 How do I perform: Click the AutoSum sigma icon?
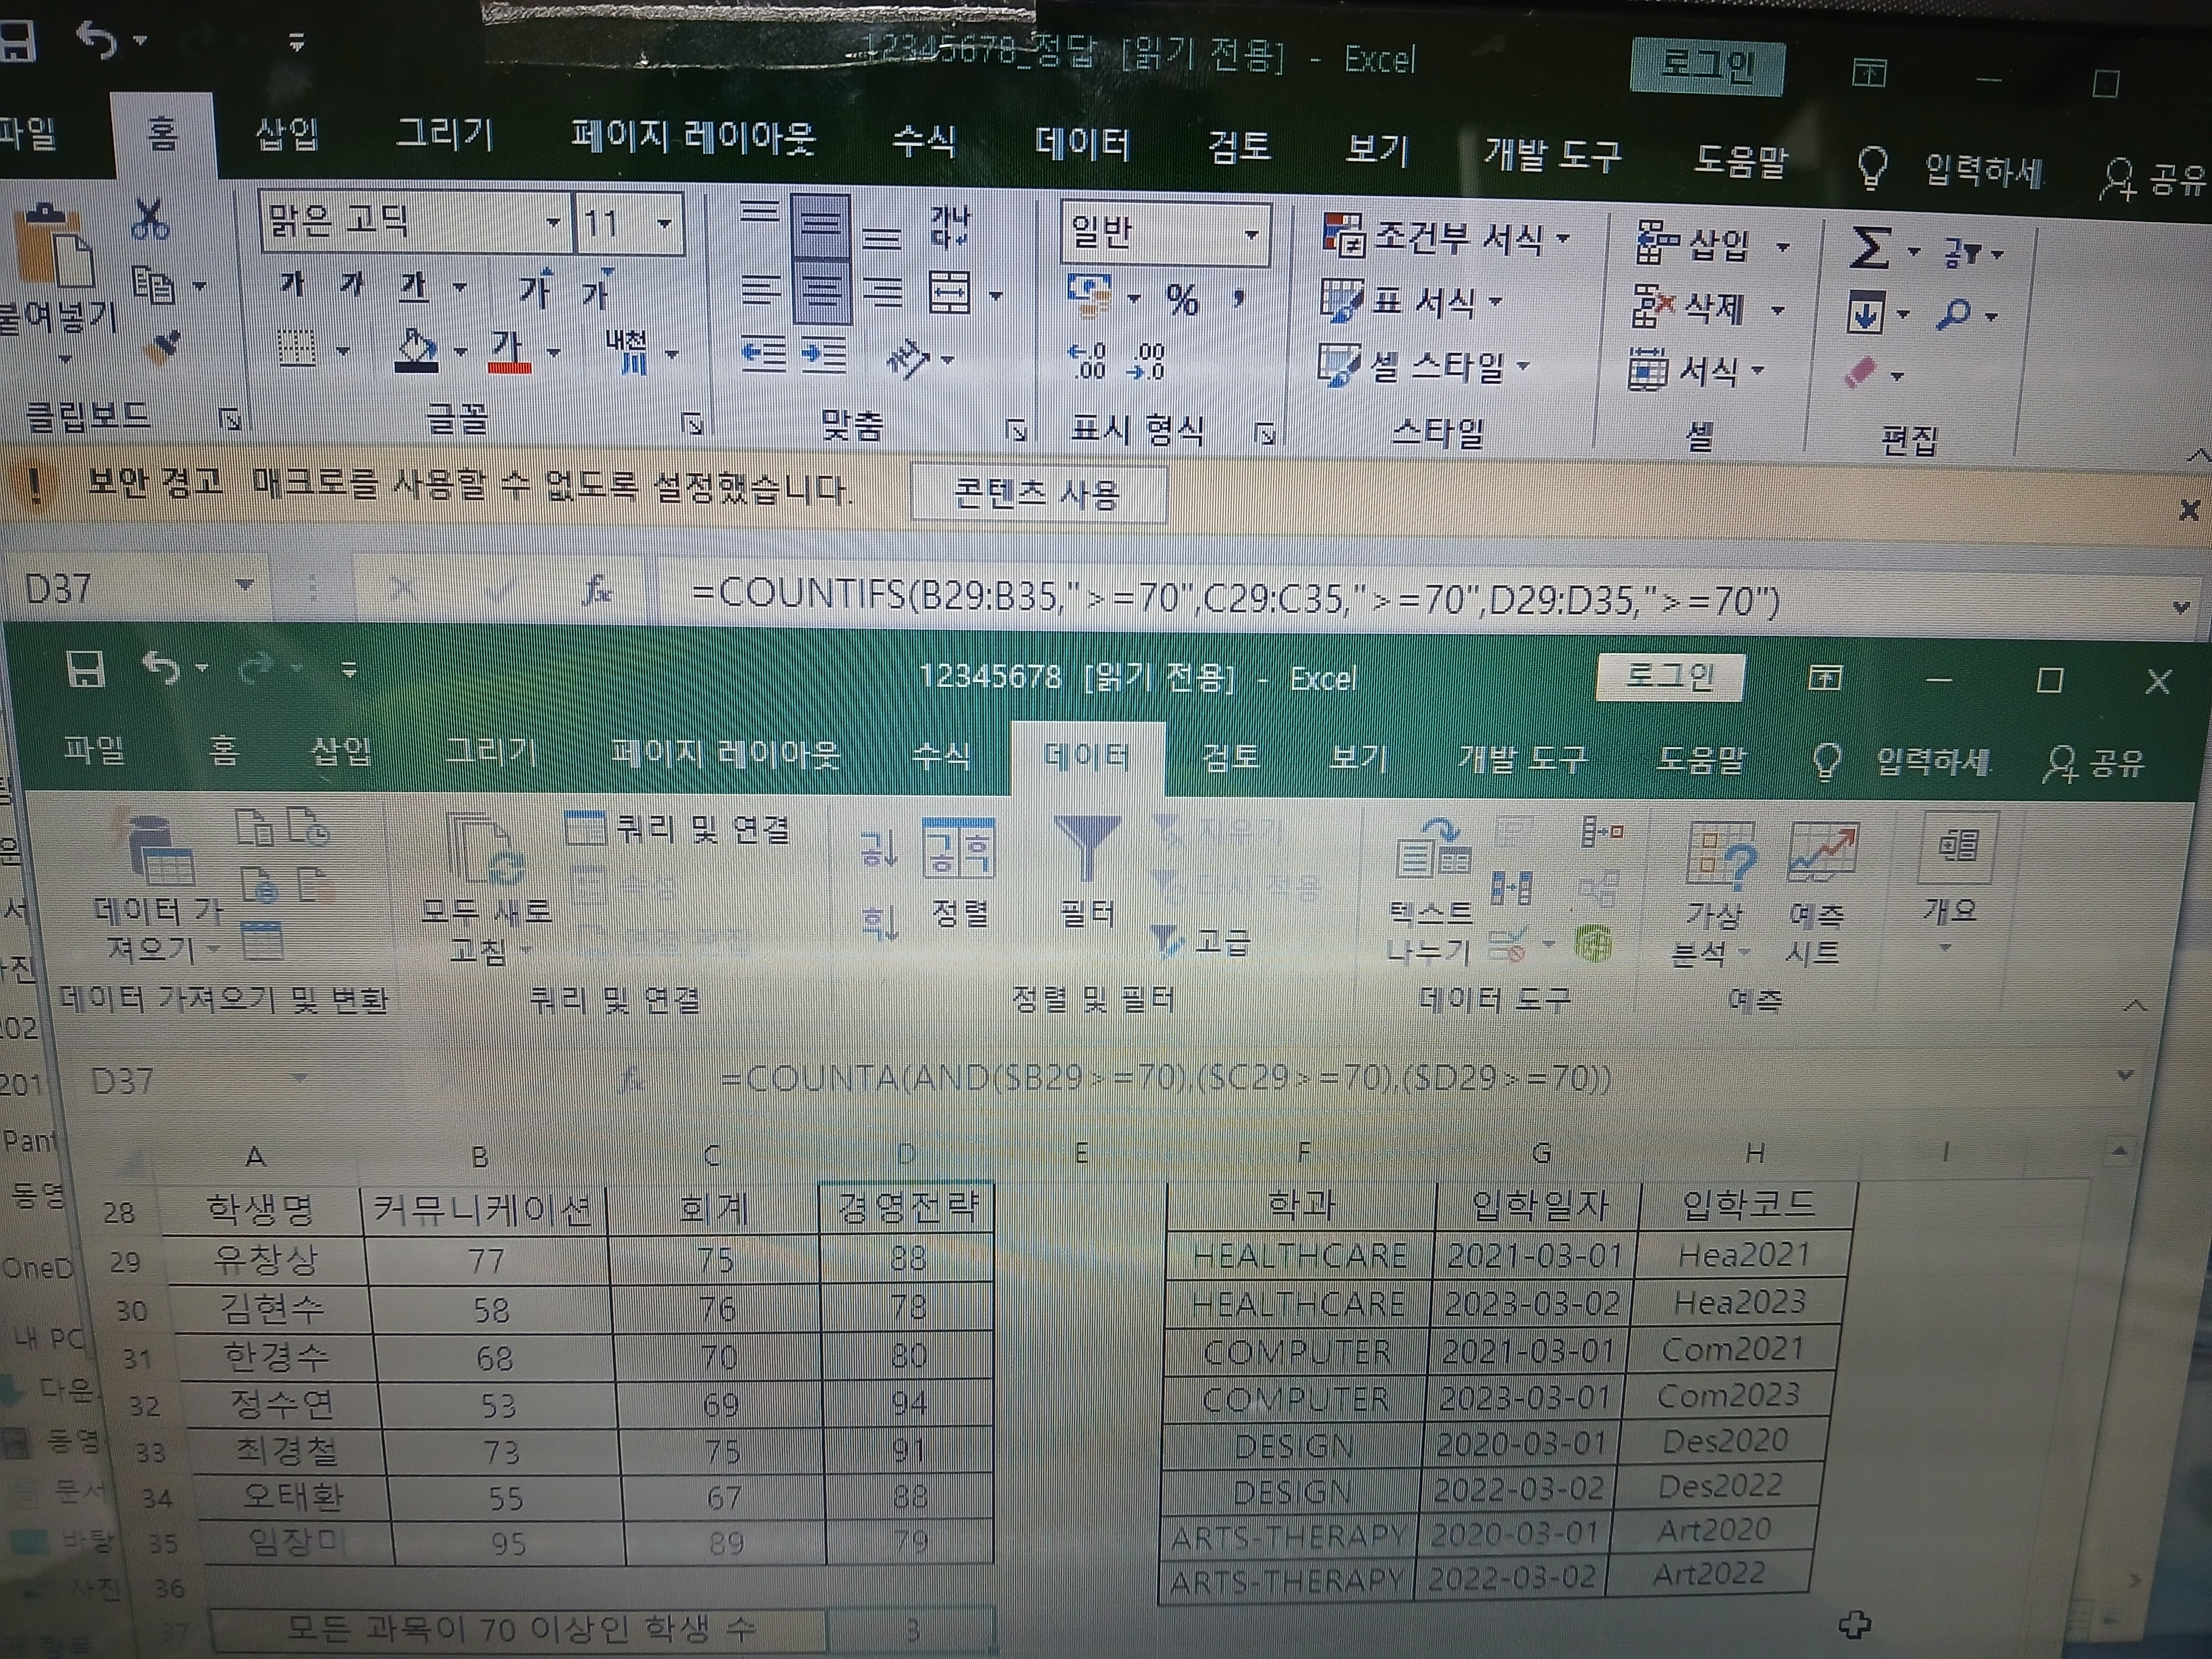1869,247
